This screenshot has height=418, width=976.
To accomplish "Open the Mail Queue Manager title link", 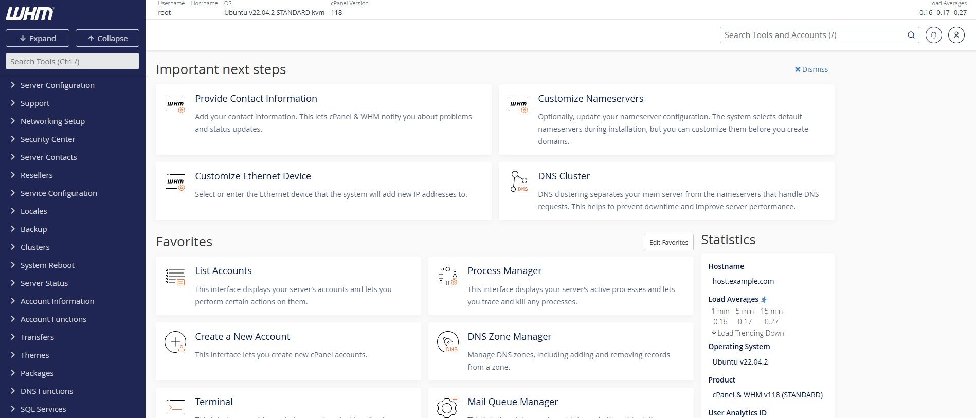I will click(513, 402).
